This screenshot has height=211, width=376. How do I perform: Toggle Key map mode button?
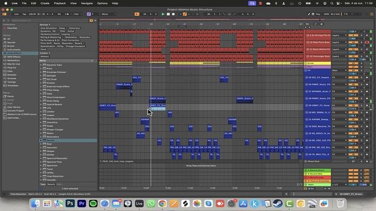point(318,14)
